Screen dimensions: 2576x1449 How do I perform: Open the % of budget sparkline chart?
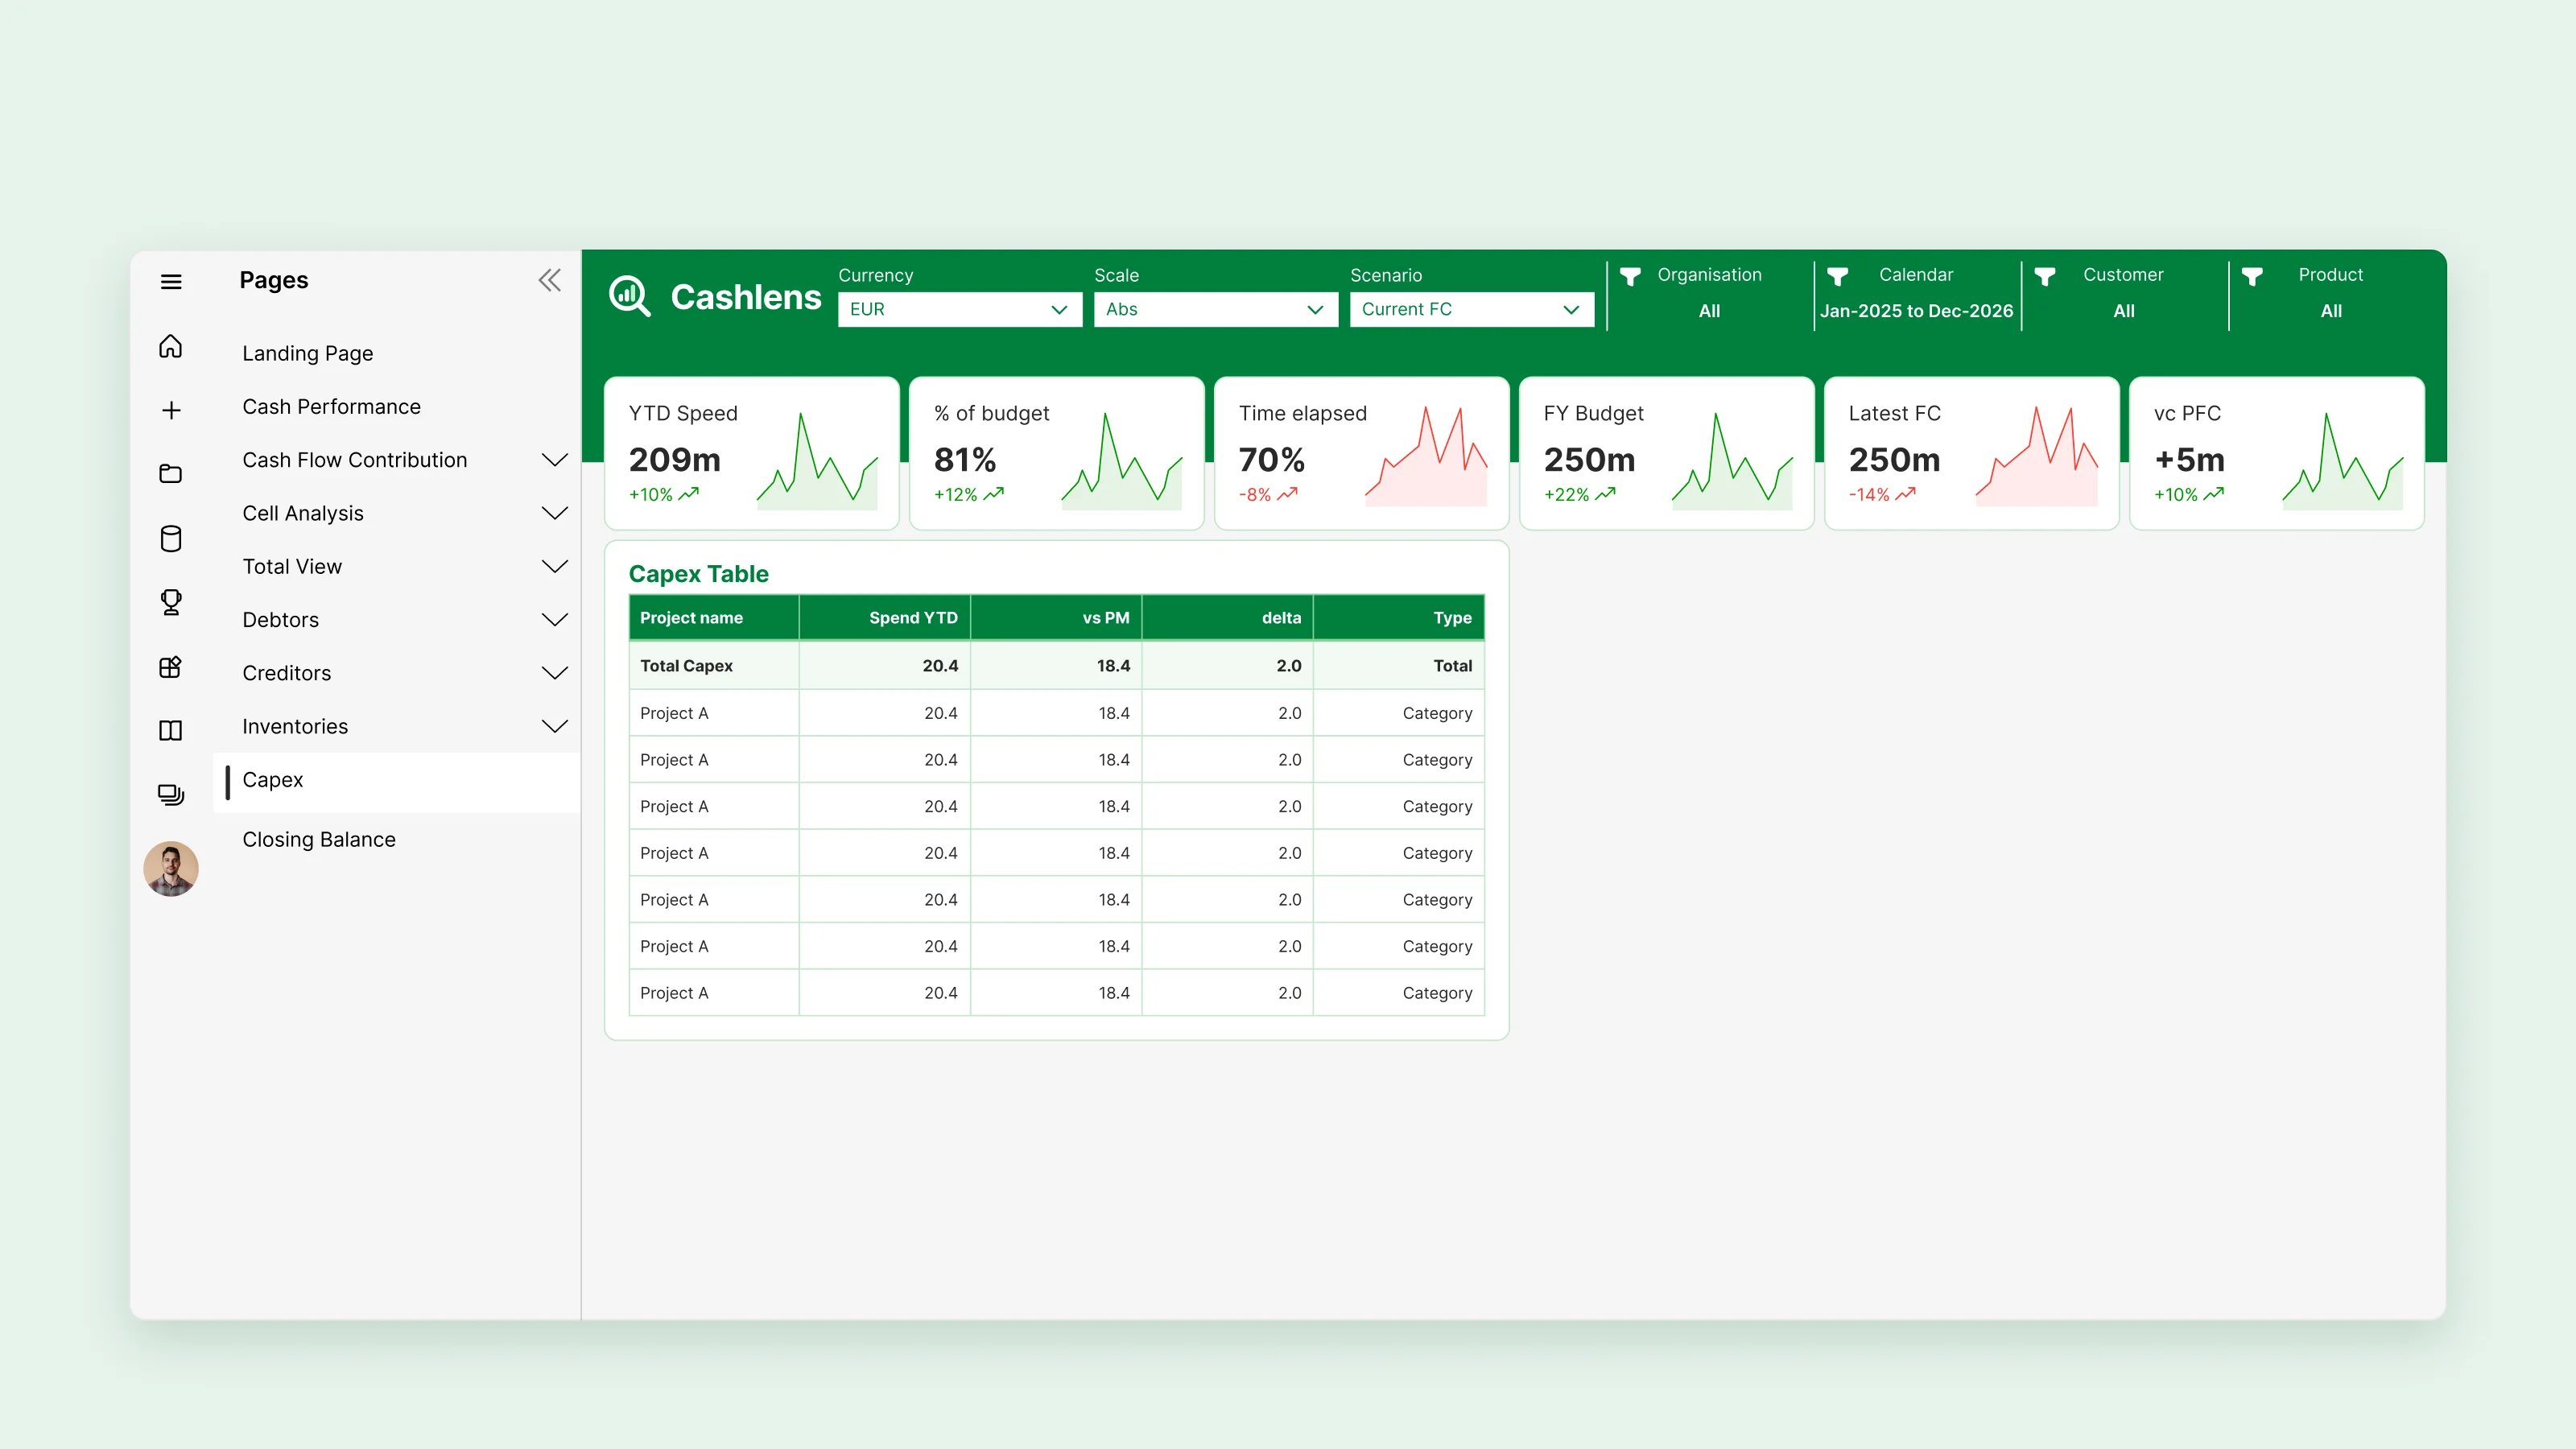pos(1122,460)
